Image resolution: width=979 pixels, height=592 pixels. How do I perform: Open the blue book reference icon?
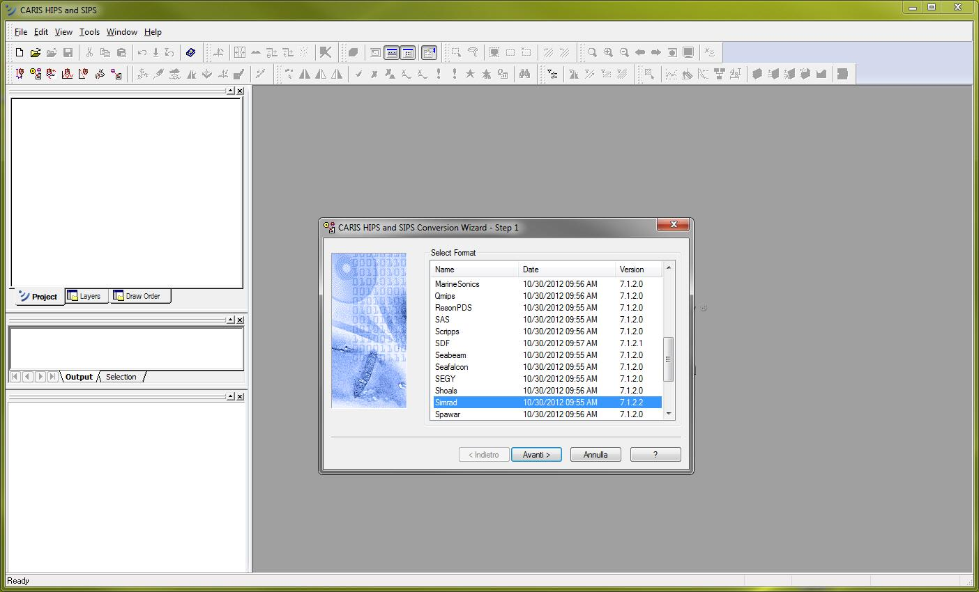click(191, 52)
